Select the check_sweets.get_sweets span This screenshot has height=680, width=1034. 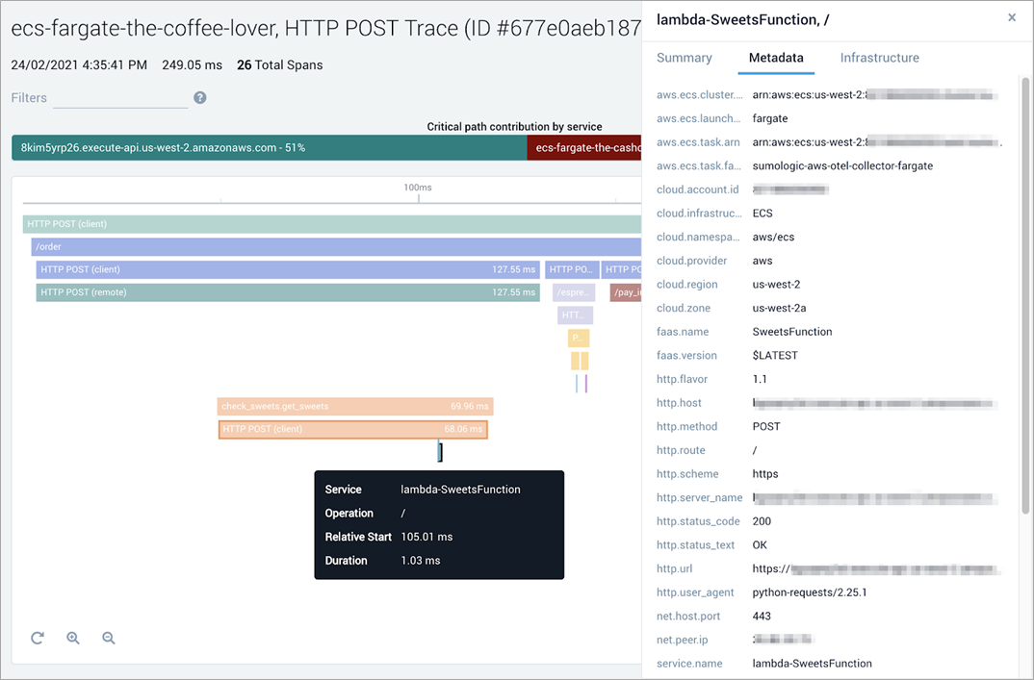click(355, 407)
